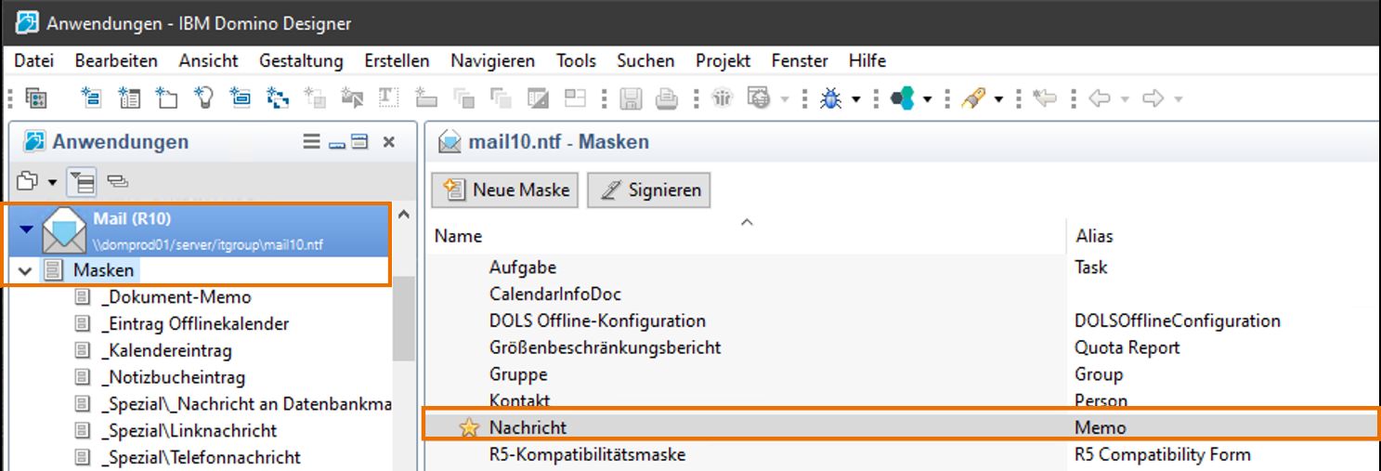The height and width of the screenshot is (471, 1381).
Task: Click the Signieren button
Action: coord(649,190)
